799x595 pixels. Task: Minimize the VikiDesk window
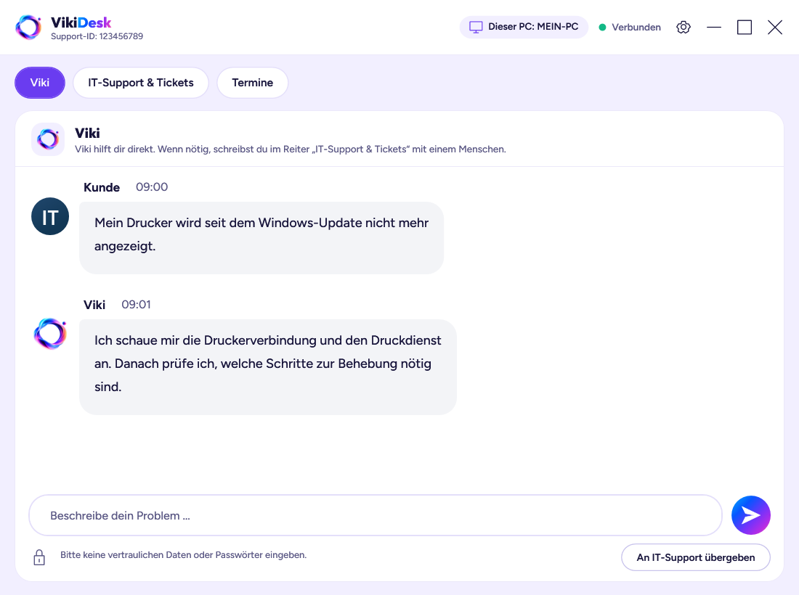pyautogui.click(x=714, y=27)
